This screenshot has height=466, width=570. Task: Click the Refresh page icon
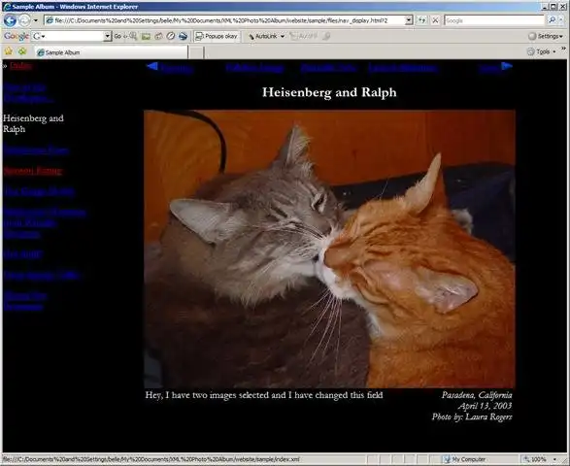(421, 20)
